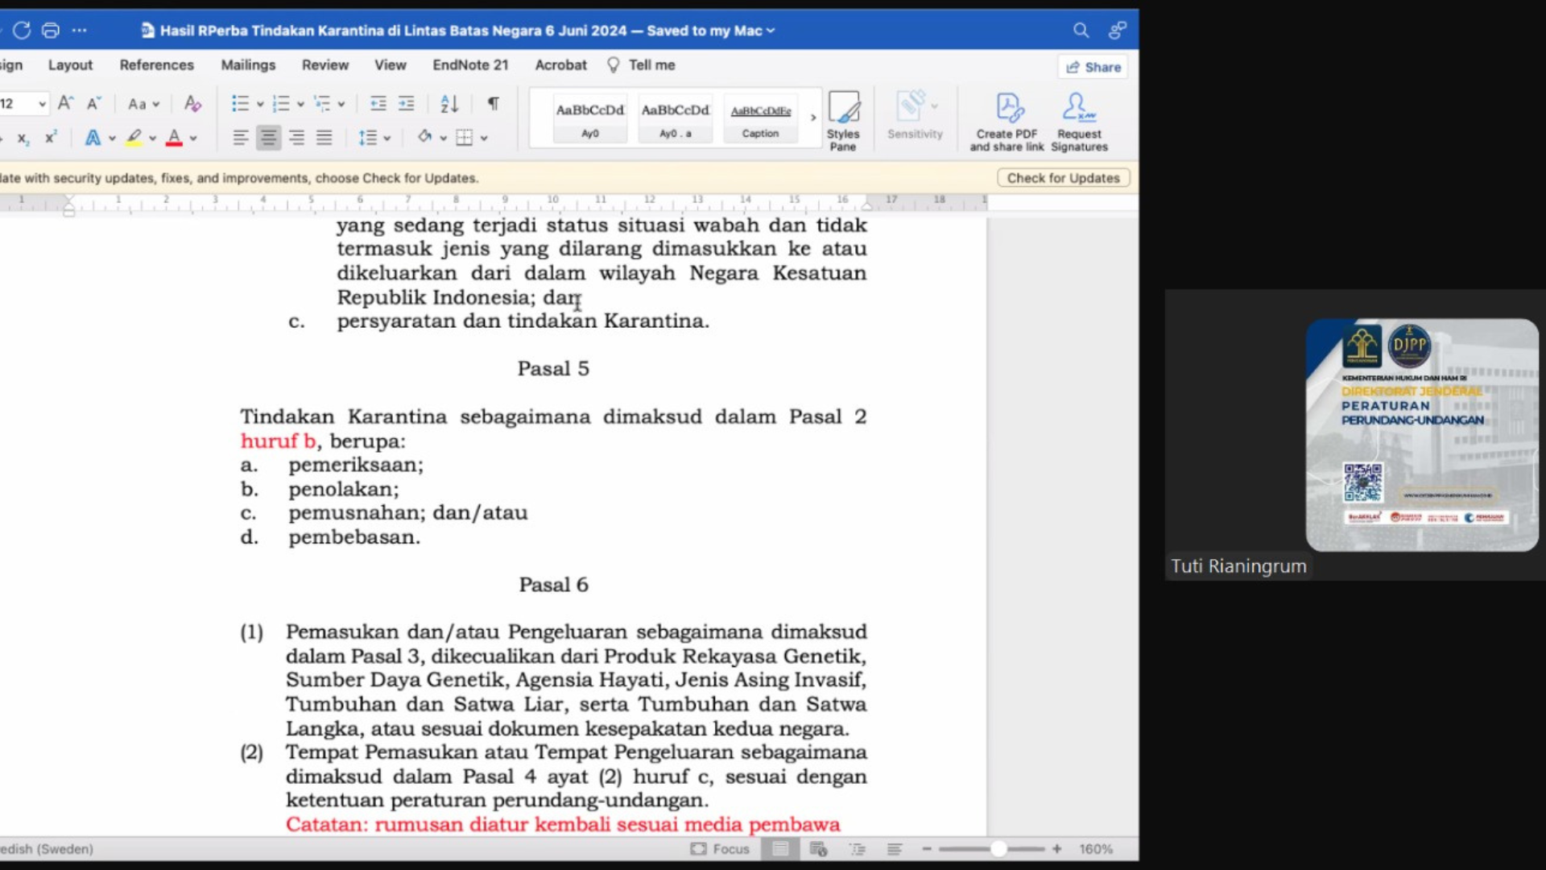
Task: Open the collaboration share-people icon
Action: point(1117,31)
